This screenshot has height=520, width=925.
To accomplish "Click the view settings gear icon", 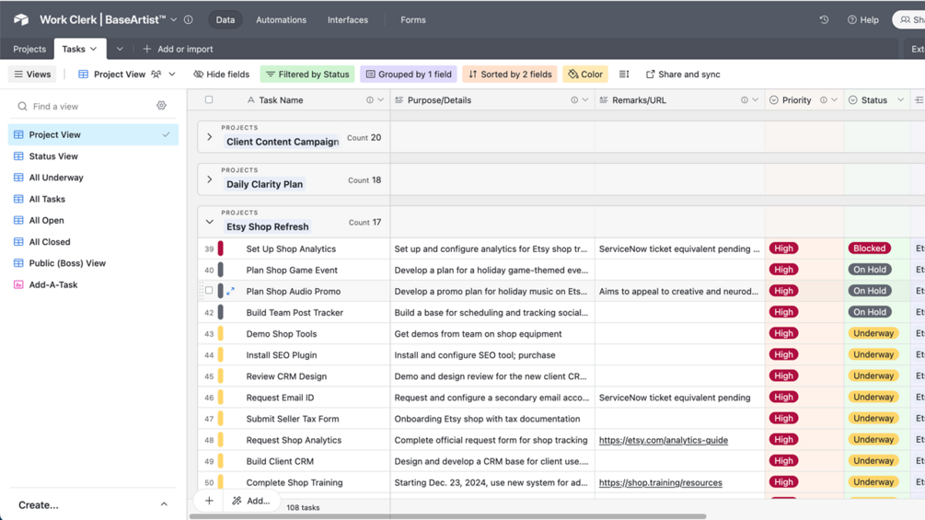I will [161, 106].
